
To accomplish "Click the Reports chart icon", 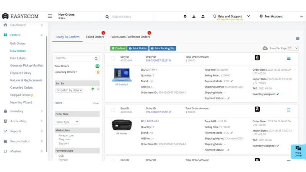I will point(5,131).
